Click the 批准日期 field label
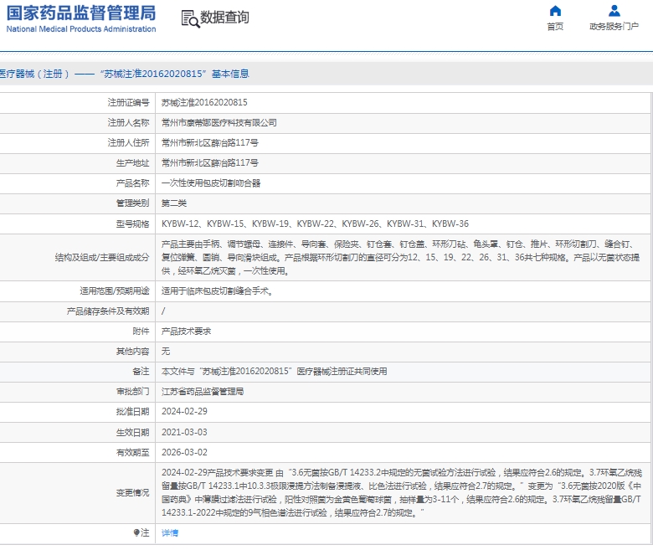This screenshot has height=550, width=653. (132, 412)
